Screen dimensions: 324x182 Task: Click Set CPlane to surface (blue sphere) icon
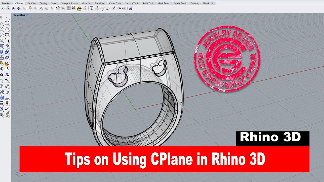(18, 8)
